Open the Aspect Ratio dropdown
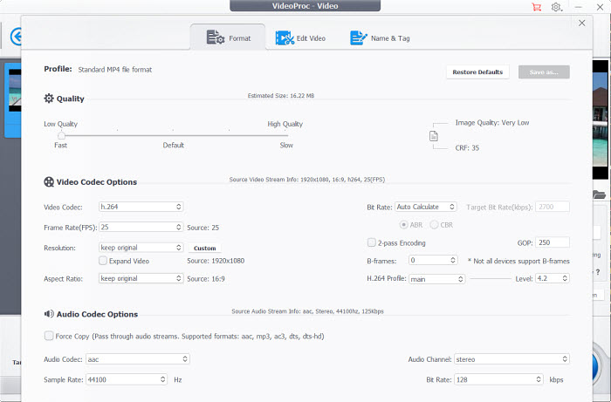Image resolution: width=611 pixels, height=402 pixels. pyautogui.click(x=141, y=278)
